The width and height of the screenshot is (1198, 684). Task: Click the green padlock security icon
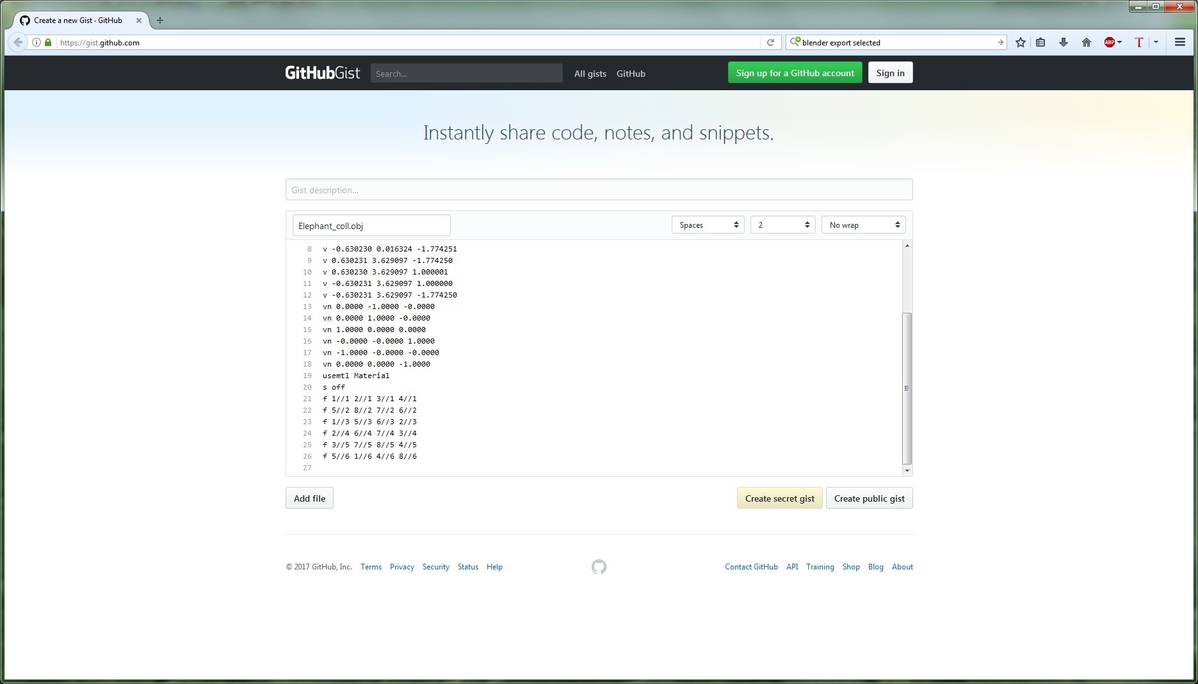47,42
